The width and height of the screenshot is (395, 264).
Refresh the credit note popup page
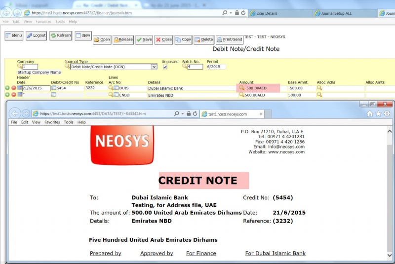(x=195, y=113)
